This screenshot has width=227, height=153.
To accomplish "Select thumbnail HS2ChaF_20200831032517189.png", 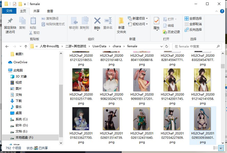I will pos(81,80).
